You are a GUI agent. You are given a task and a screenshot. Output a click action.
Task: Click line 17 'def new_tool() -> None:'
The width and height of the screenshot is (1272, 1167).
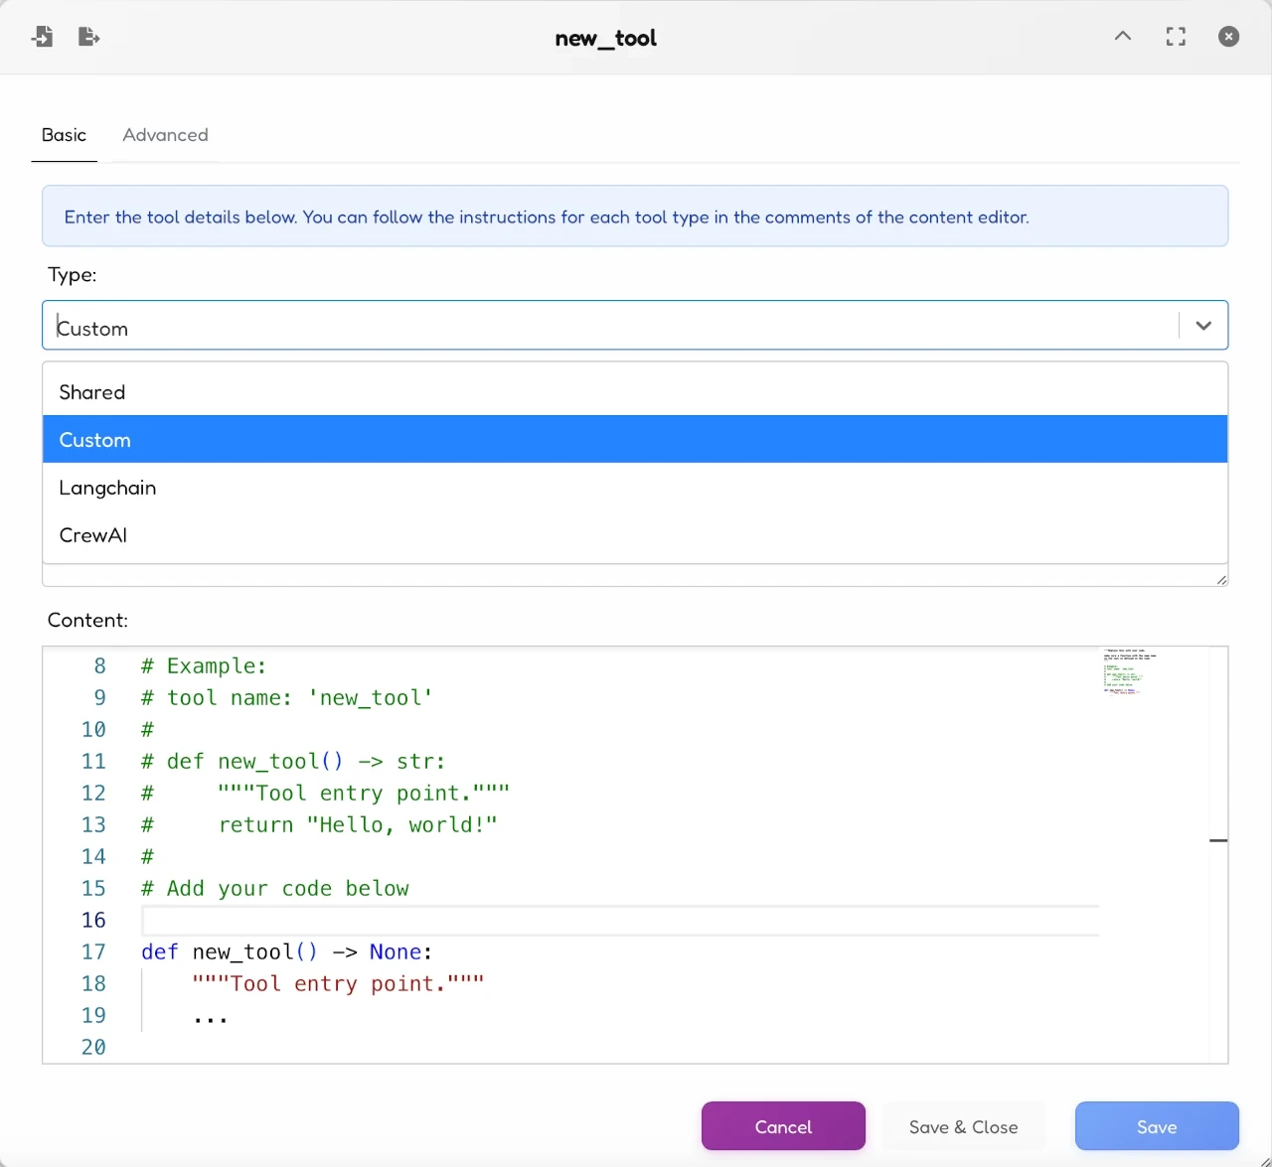pos(287,951)
